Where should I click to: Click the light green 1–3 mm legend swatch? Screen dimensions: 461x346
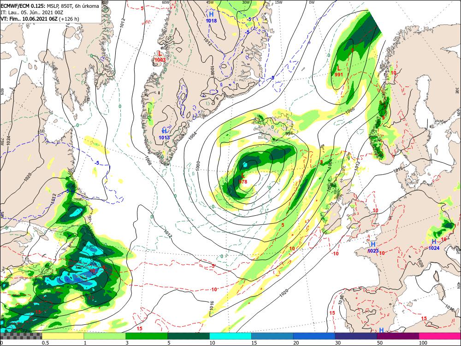tap(104, 336)
